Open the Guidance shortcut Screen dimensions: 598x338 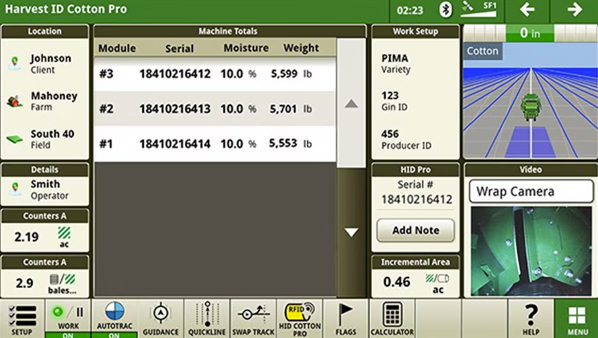(x=161, y=319)
